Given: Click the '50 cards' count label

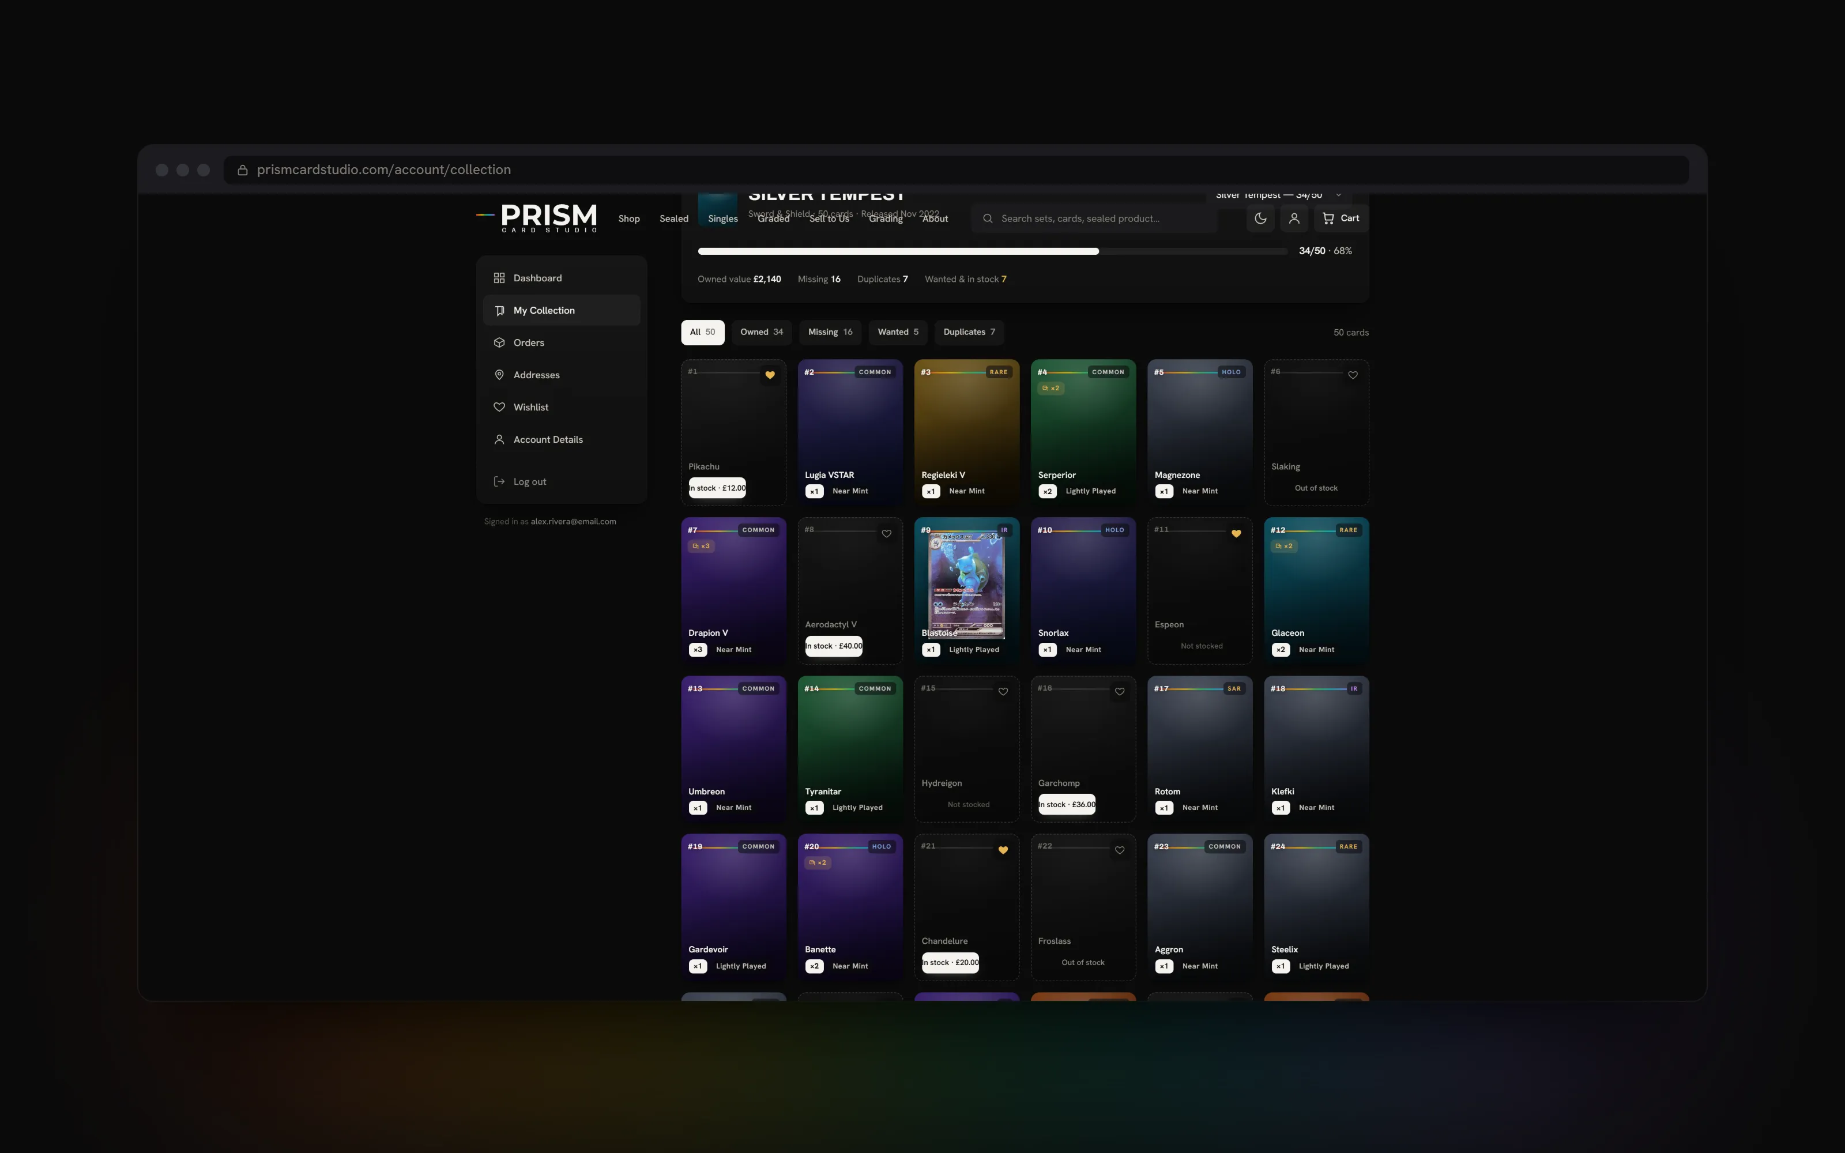Looking at the screenshot, I should pos(1351,333).
